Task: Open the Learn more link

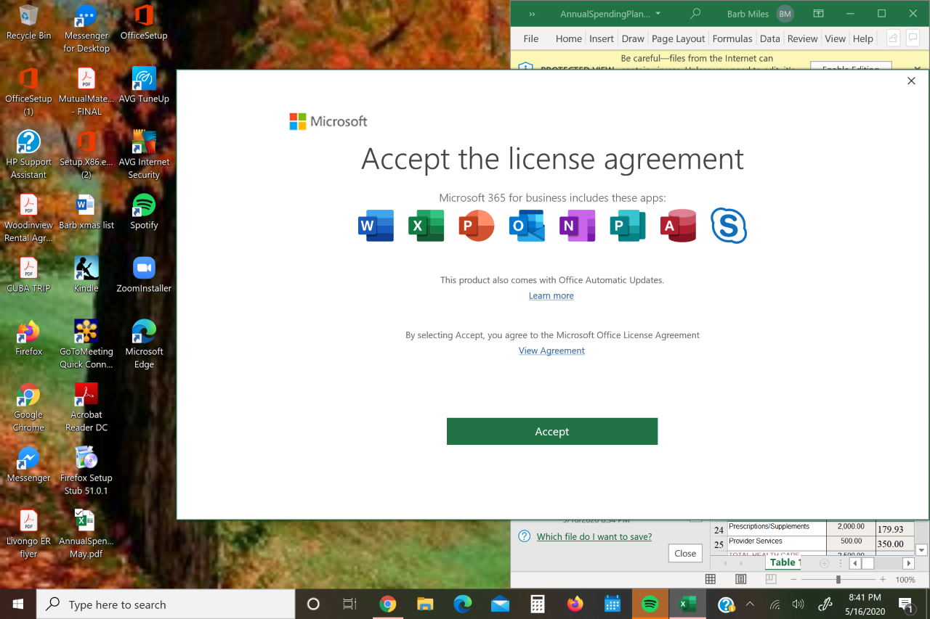Action: click(x=551, y=296)
